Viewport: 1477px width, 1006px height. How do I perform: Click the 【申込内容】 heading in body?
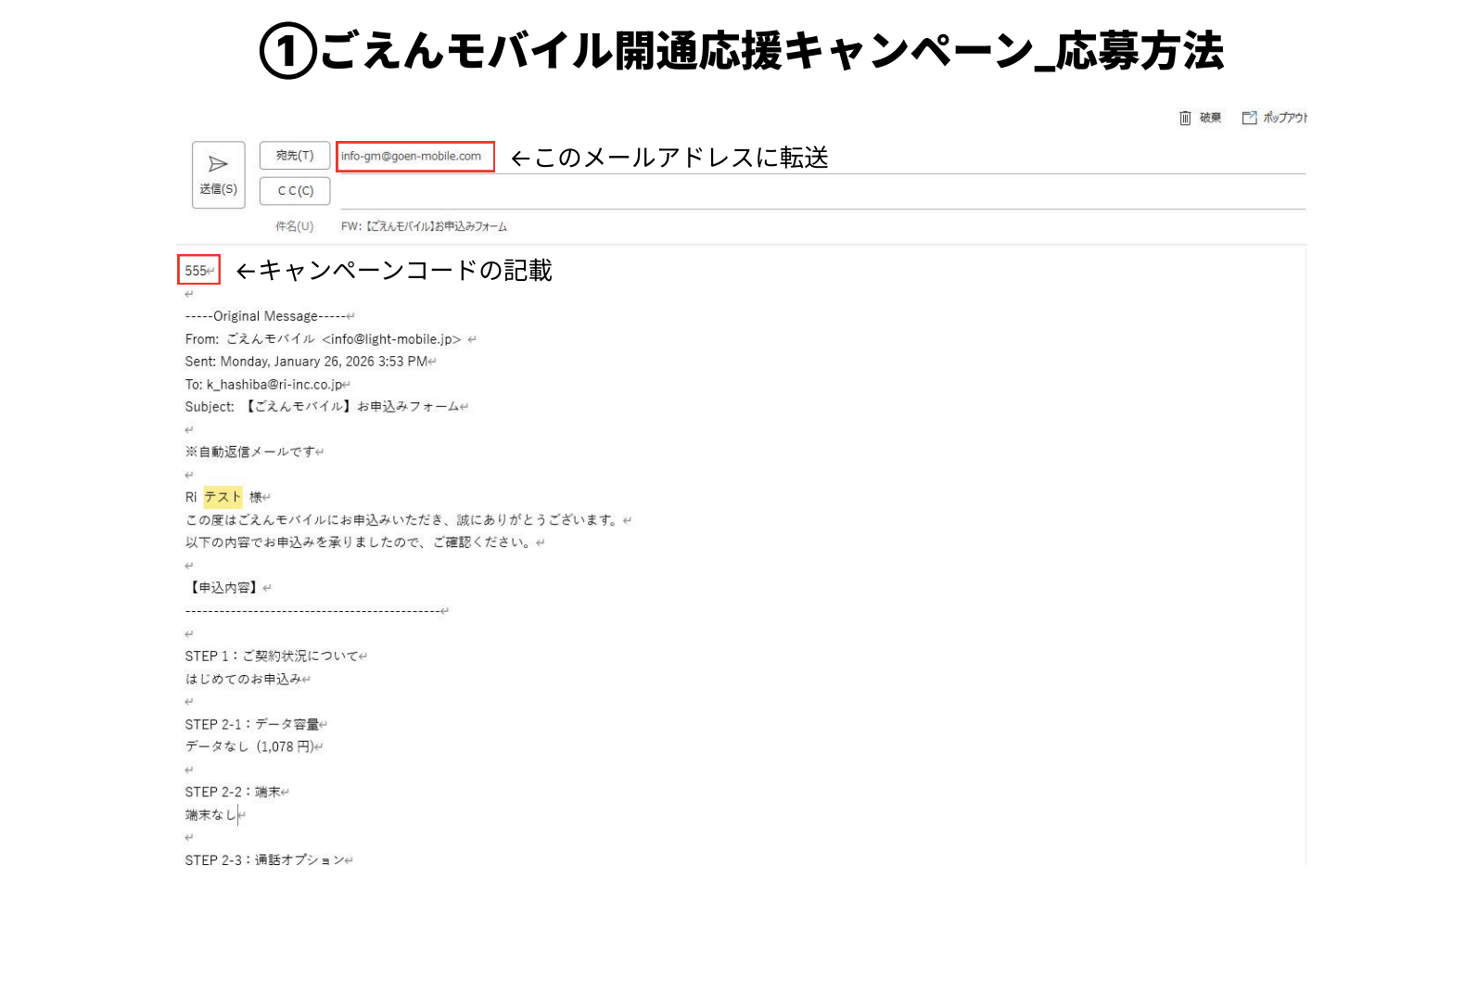coord(223,588)
